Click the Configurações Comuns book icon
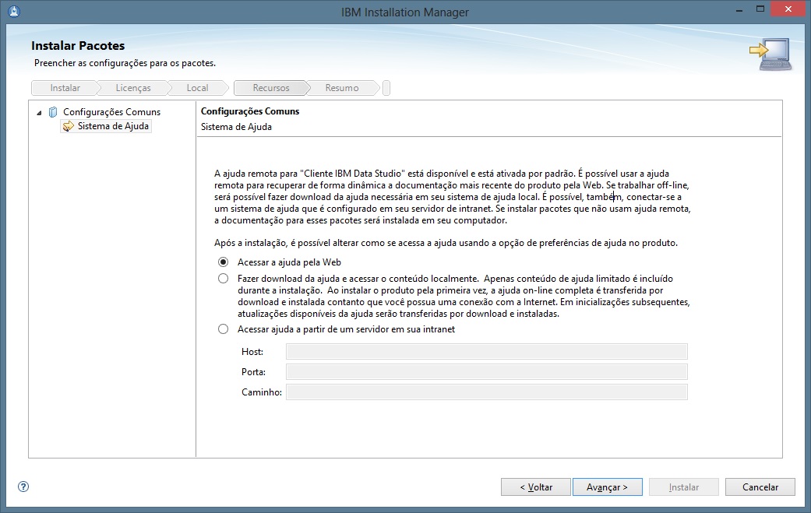The height and width of the screenshot is (513, 811). (x=52, y=111)
